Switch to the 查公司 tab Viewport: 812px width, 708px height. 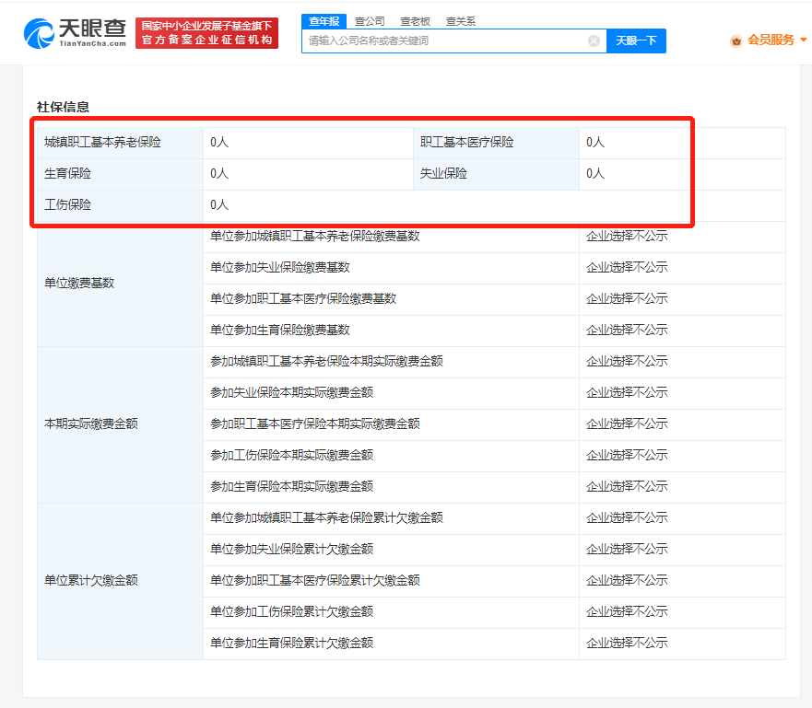click(370, 21)
